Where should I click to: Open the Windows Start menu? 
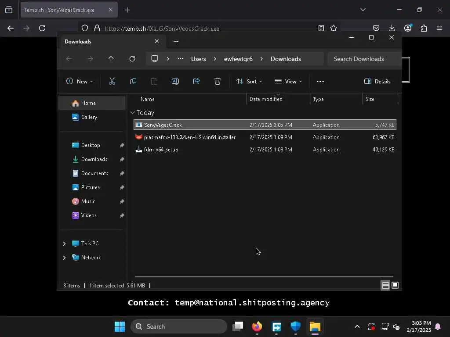tap(120, 326)
